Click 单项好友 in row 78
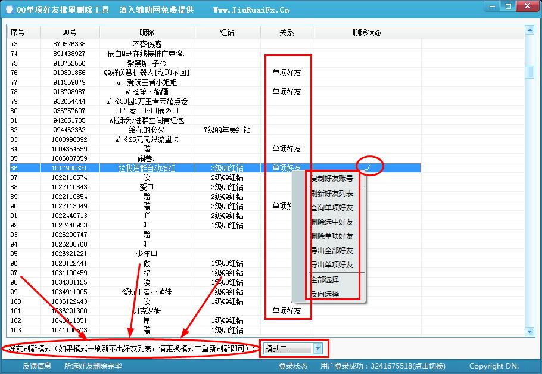 (286, 92)
